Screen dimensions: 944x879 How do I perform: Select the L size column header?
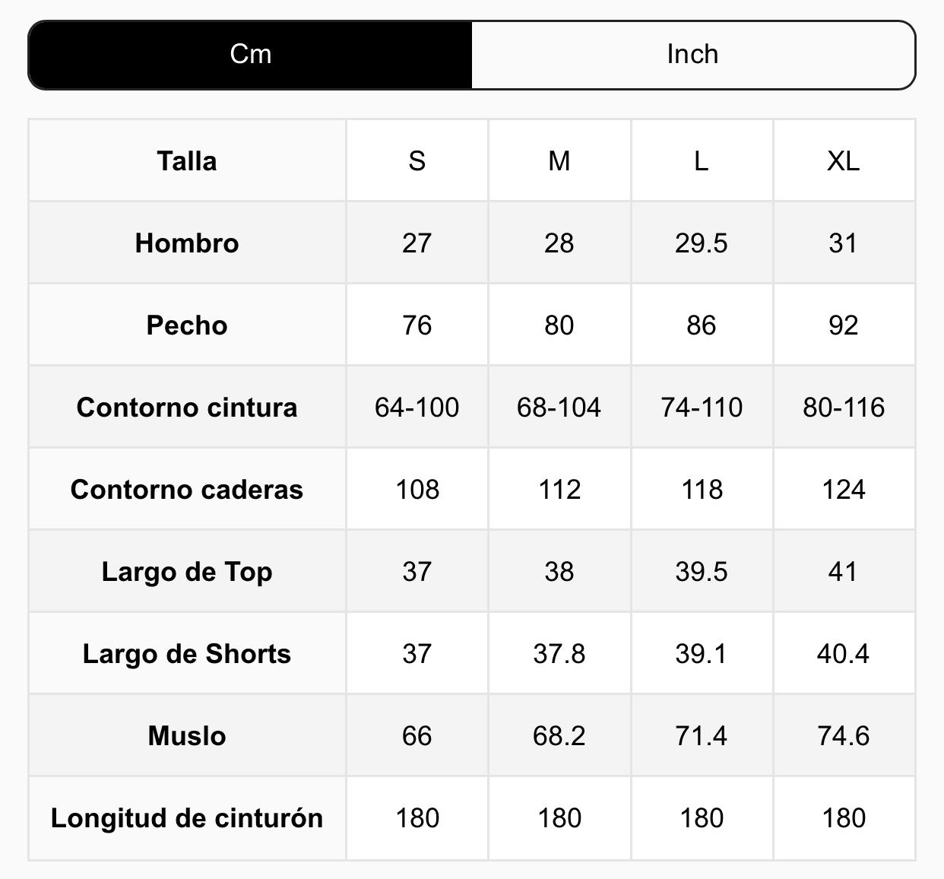701,161
